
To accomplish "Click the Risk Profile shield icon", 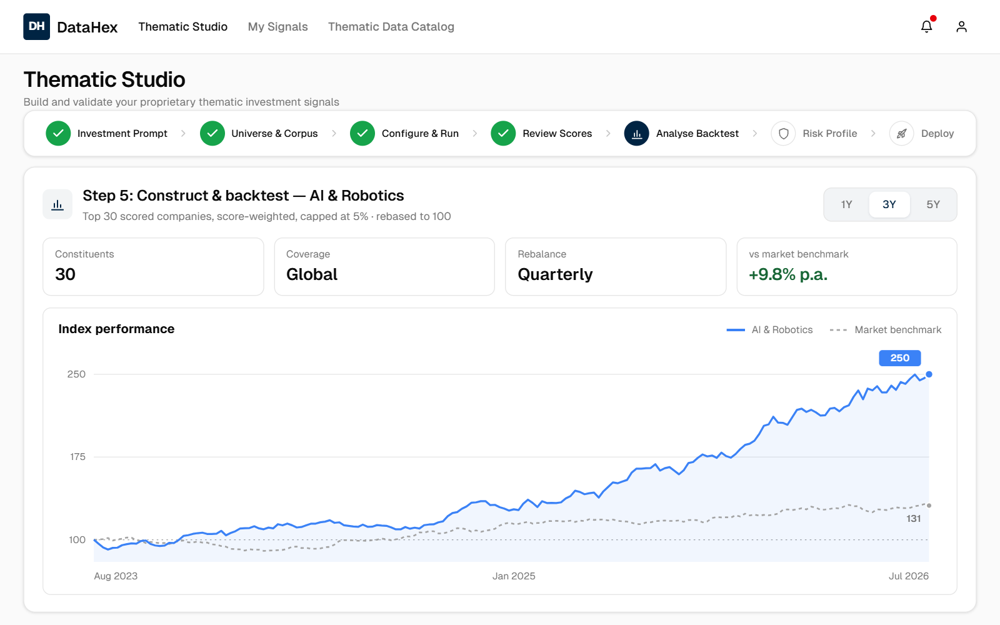I will [x=783, y=133].
